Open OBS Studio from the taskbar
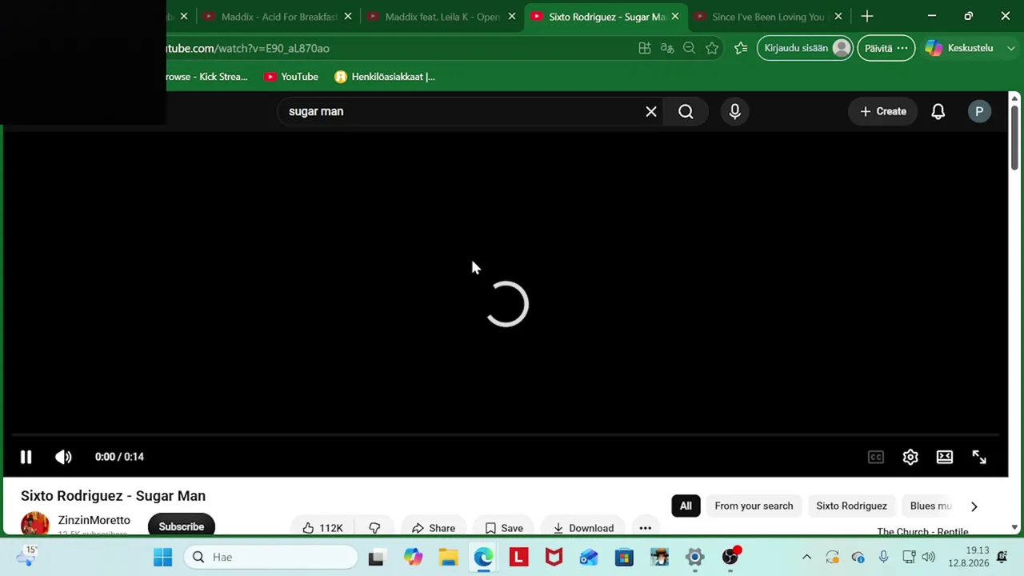 point(730,557)
